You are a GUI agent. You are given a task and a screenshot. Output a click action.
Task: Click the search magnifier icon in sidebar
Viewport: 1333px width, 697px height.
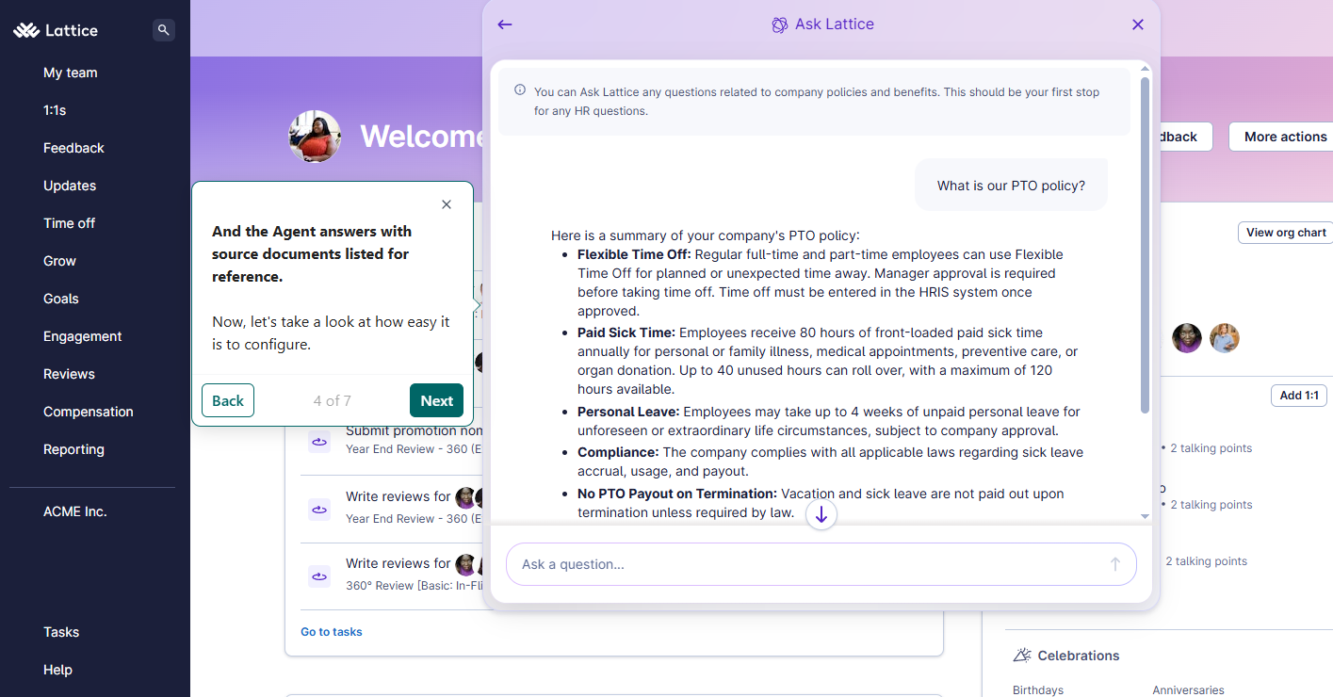tap(164, 30)
